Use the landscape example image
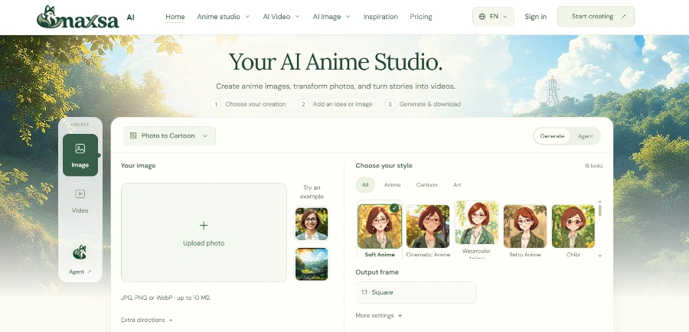 click(312, 264)
